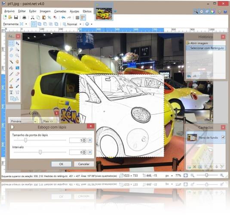Click Cancelar in Esboço com lápis dialog
The image size is (230, 215).
pyautogui.click(x=84, y=164)
